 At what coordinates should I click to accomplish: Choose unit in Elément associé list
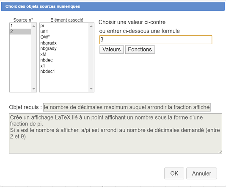pyautogui.click(x=64, y=31)
